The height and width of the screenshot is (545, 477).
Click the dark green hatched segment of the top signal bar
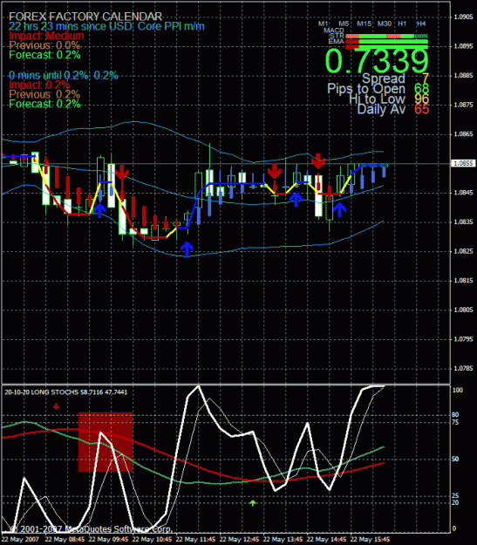(421, 36)
